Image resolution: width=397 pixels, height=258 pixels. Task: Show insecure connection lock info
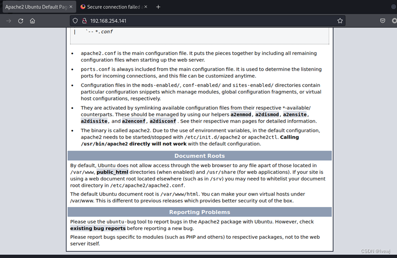84,21
